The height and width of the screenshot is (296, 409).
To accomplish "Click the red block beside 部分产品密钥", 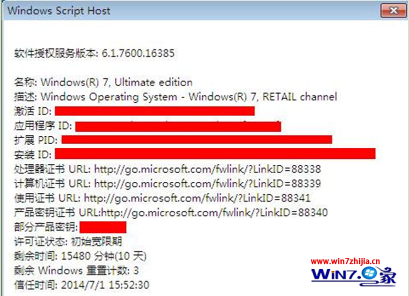I will (x=103, y=227).
